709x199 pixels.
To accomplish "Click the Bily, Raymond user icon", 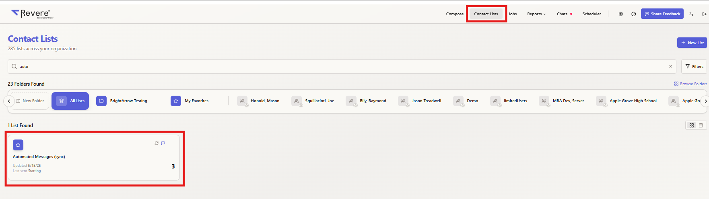I will tap(351, 101).
